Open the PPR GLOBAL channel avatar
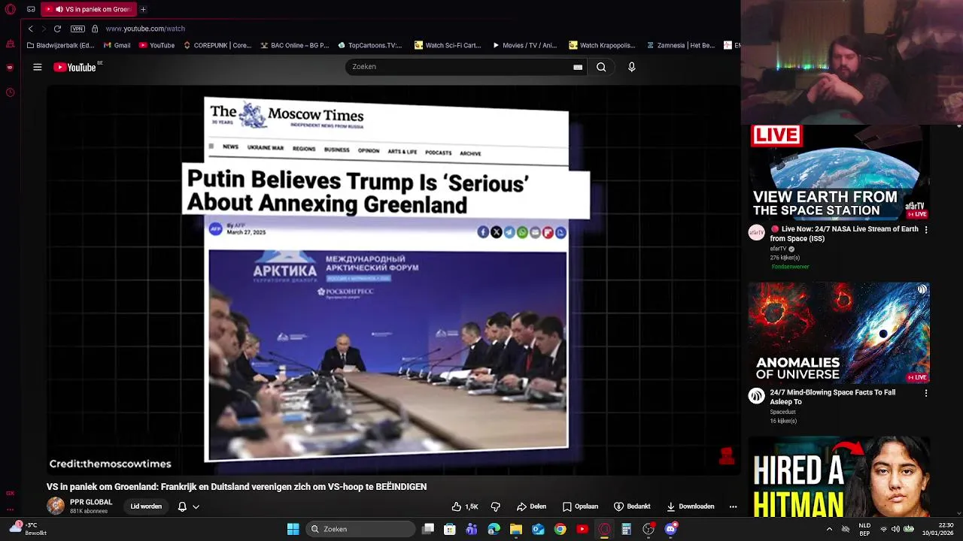This screenshot has width=963, height=541. click(x=56, y=506)
